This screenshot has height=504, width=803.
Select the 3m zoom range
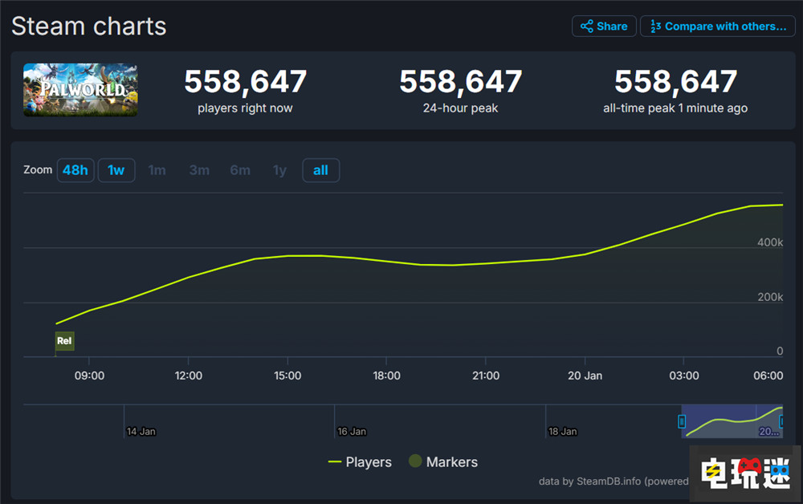199,170
